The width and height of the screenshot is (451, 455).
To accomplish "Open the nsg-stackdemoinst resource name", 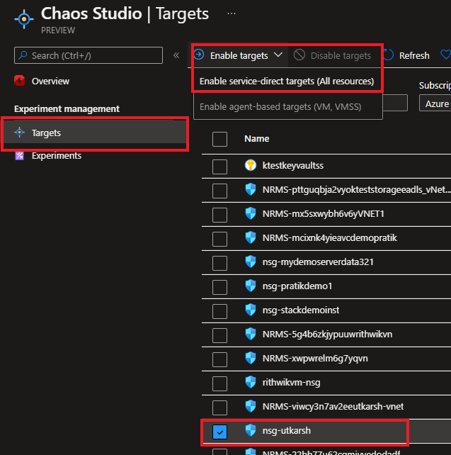I will 301,310.
